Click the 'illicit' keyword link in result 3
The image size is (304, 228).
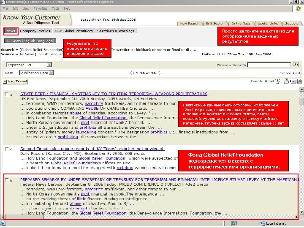pyautogui.click(x=85, y=122)
